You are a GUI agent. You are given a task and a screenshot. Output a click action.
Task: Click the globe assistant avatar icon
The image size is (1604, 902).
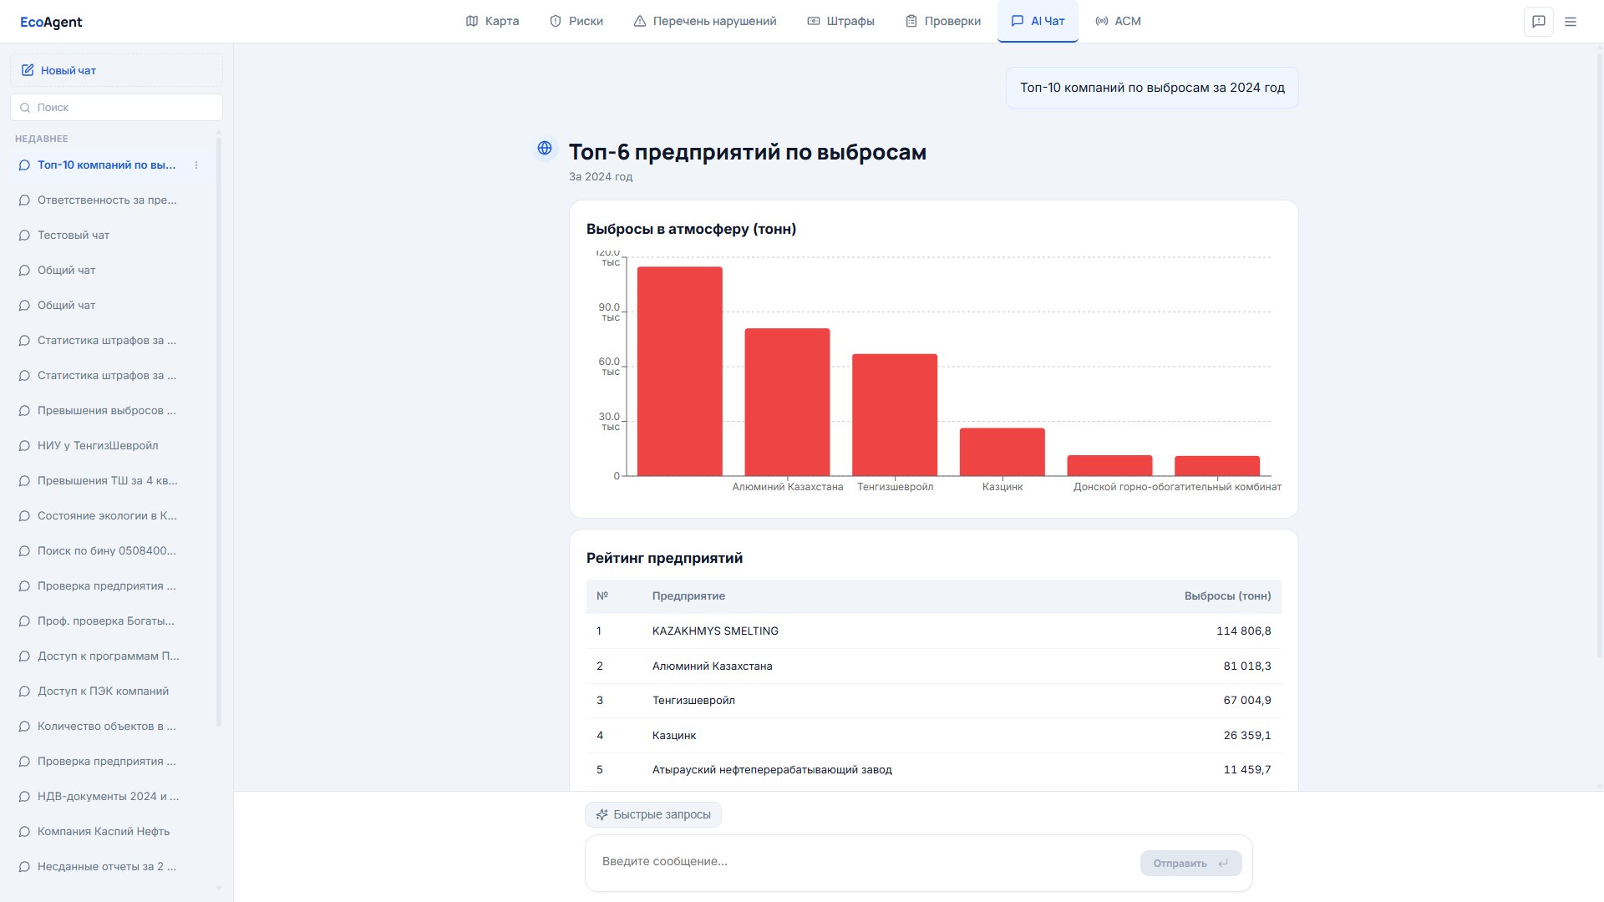pyautogui.click(x=545, y=148)
